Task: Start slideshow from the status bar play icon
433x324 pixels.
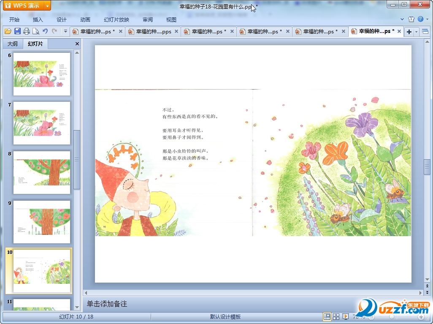Action: (345, 316)
